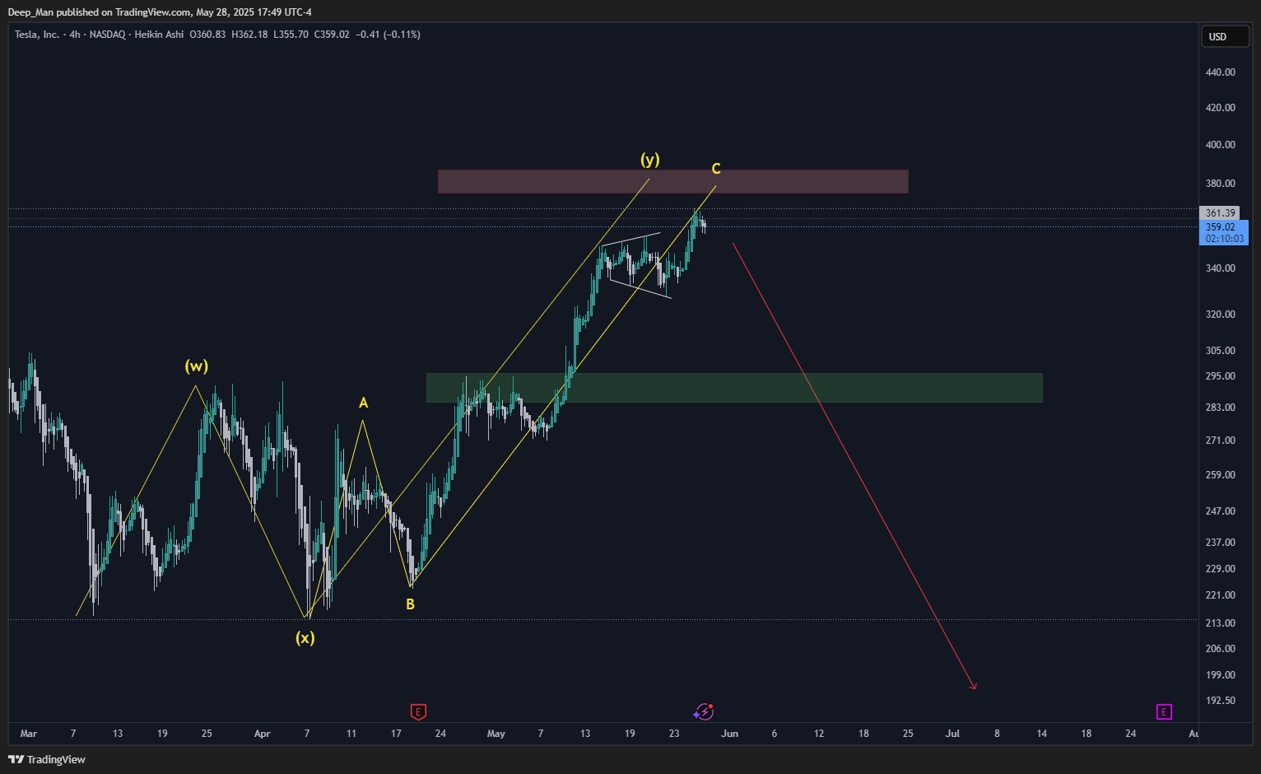
Task: Select the green support zone rectangle
Action: (734, 388)
